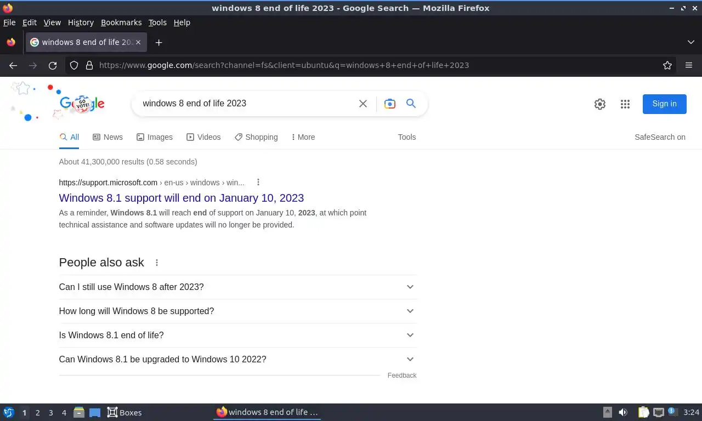Switch to workspace 3

coord(50,413)
